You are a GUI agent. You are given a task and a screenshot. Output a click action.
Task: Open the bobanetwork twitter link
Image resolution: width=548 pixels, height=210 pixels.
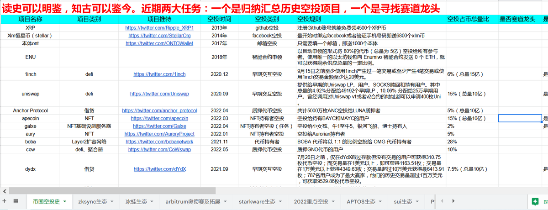[160, 142]
